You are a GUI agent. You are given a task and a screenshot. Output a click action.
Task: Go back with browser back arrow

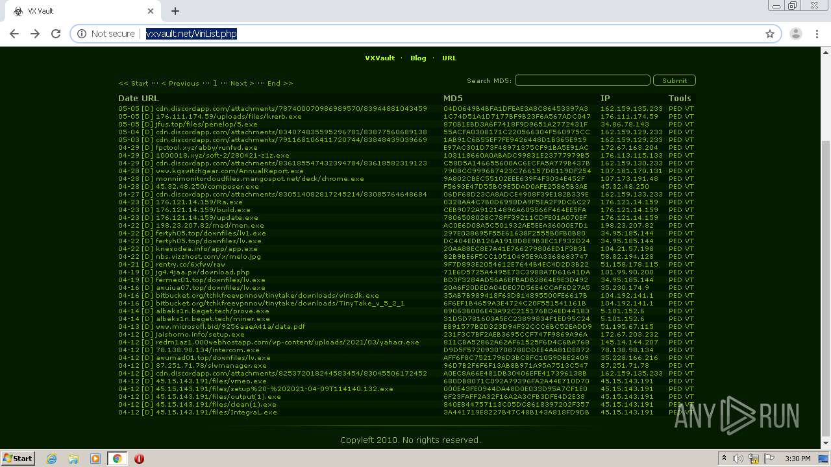click(x=14, y=34)
